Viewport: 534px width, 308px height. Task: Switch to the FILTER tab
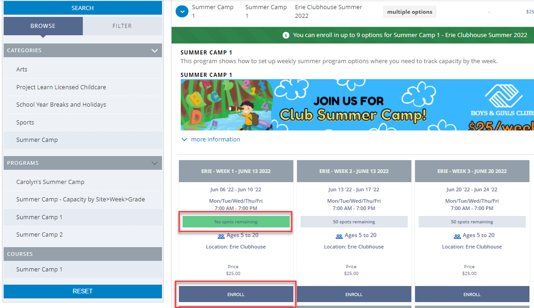(122, 26)
